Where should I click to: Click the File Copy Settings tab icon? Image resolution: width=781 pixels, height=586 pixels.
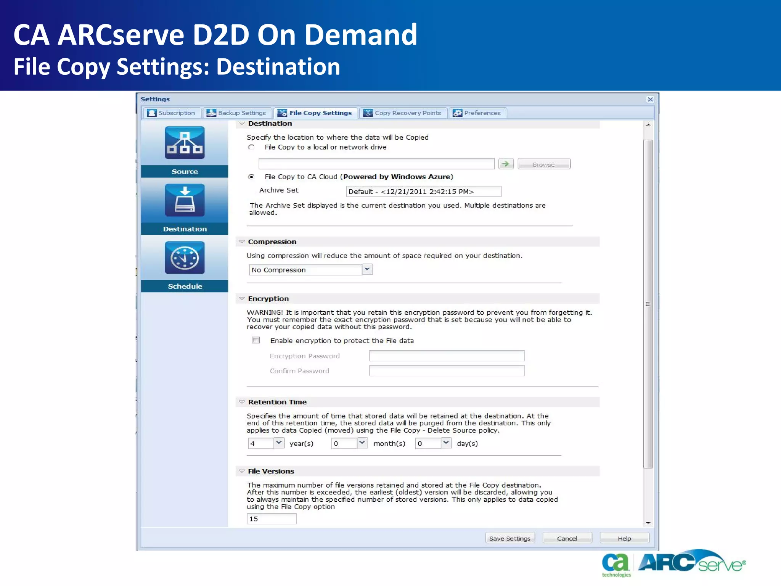coord(282,113)
